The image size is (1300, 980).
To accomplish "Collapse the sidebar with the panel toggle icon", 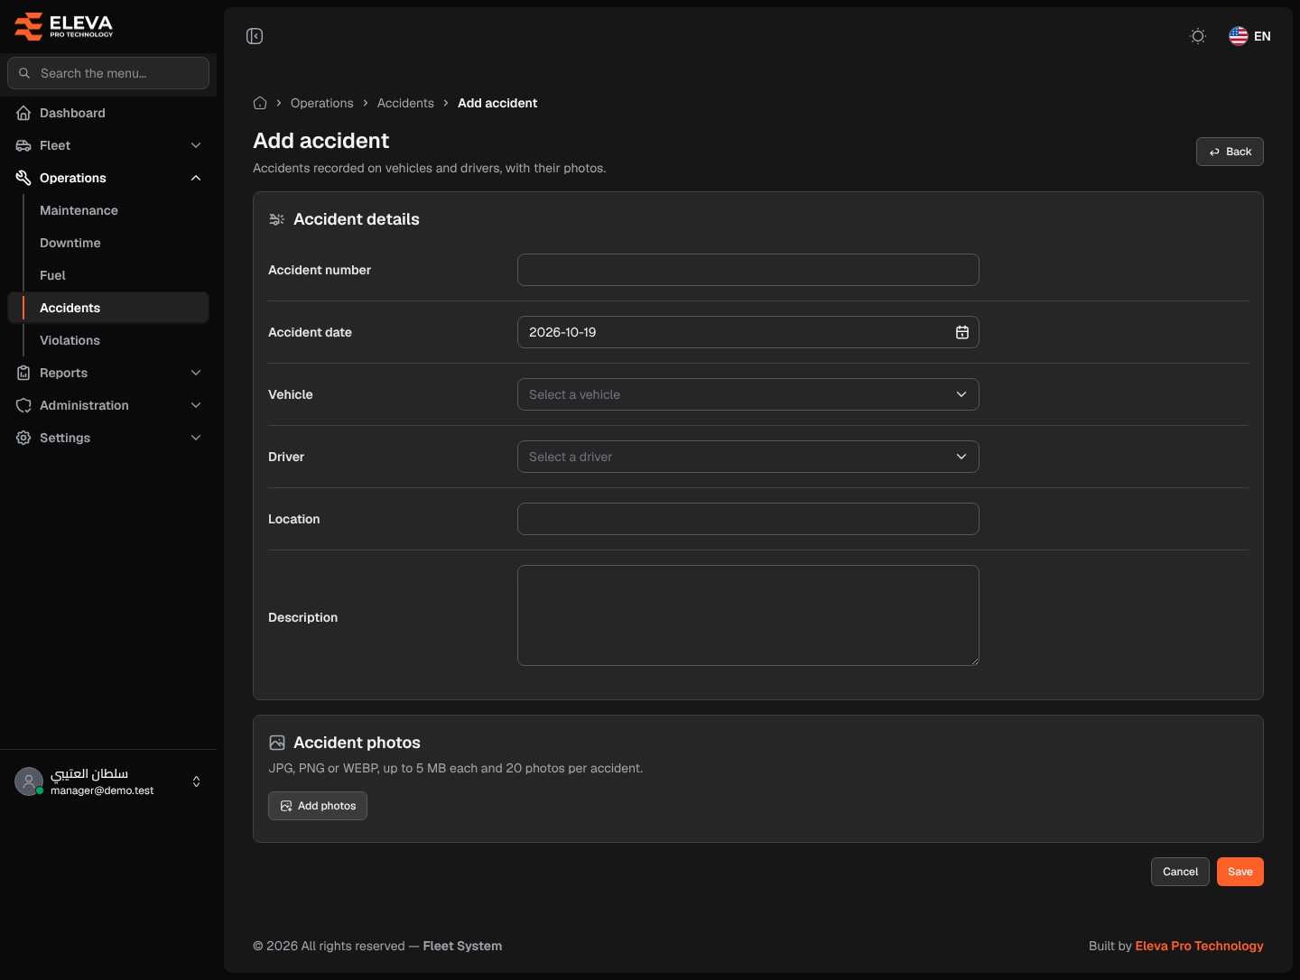I will click(x=255, y=36).
